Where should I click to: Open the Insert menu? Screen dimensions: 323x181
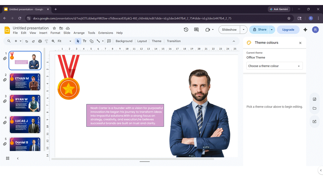click(x=43, y=33)
